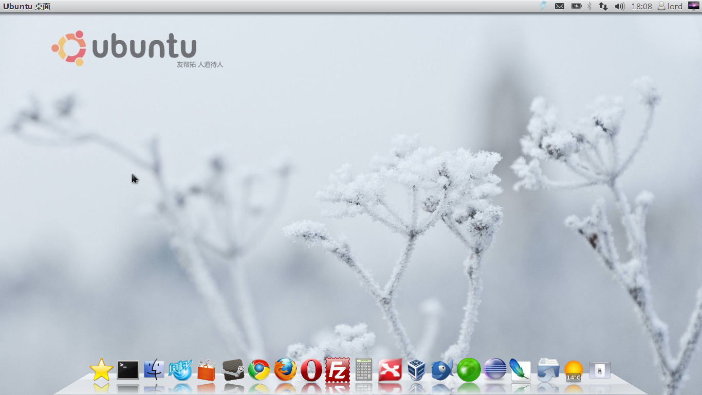Open Google Chrome from the dock
Image resolution: width=702 pixels, height=395 pixels.
point(259,370)
